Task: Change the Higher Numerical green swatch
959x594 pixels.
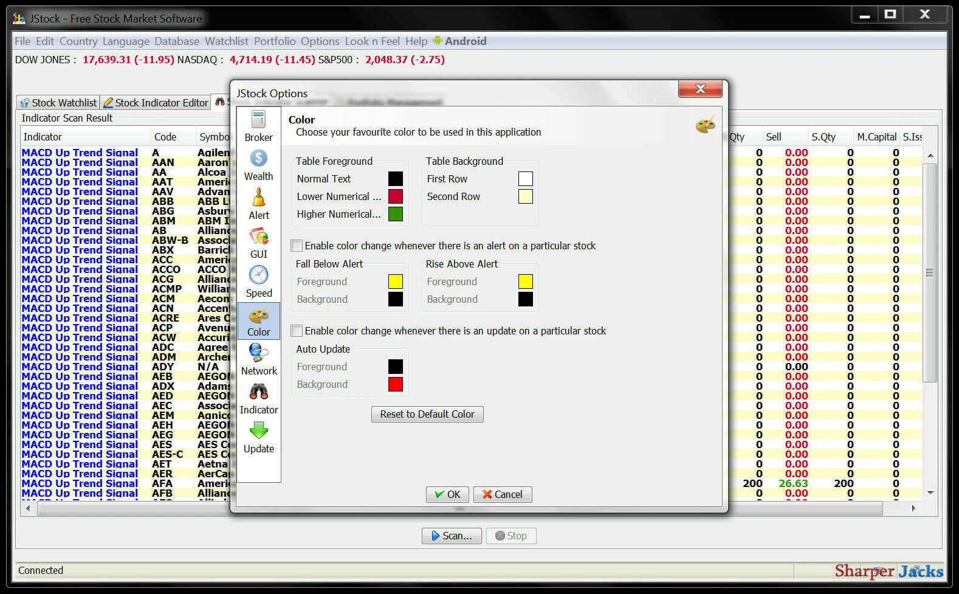Action: (396, 214)
